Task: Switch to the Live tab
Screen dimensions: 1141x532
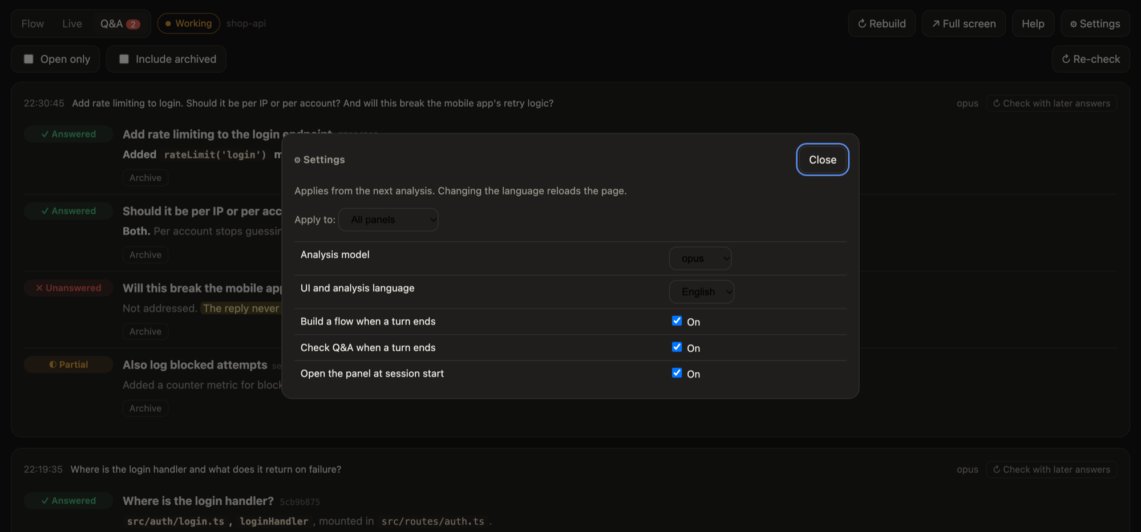Action: point(72,23)
